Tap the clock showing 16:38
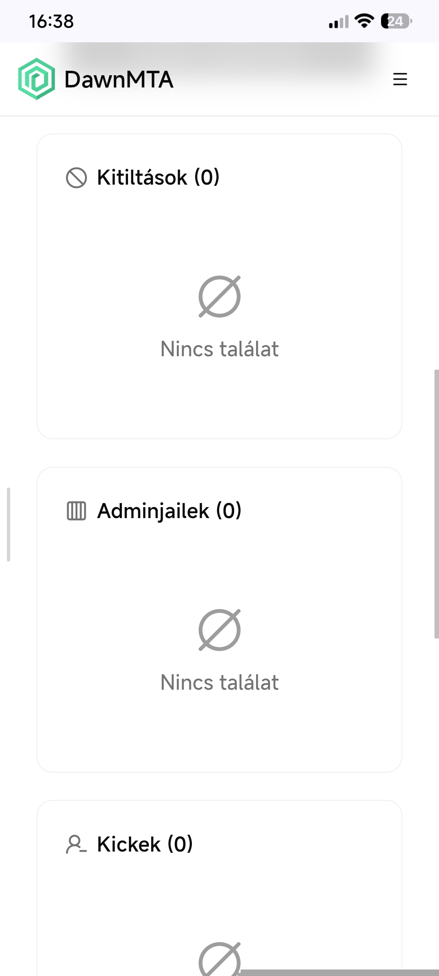Image resolution: width=439 pixels, height=976 pixels. tap(52, 22)
